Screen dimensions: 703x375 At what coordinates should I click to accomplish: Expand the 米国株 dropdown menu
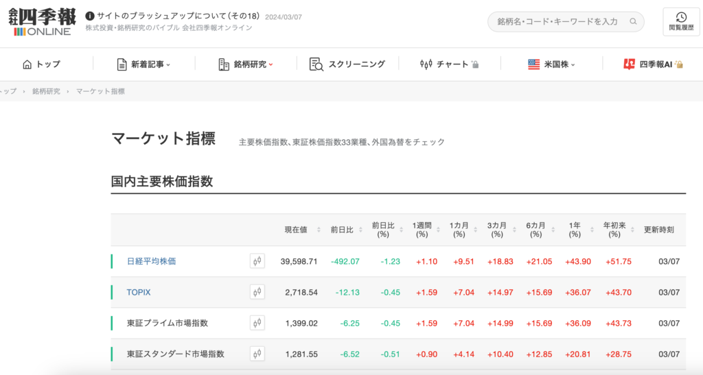[x=551, y=64]
